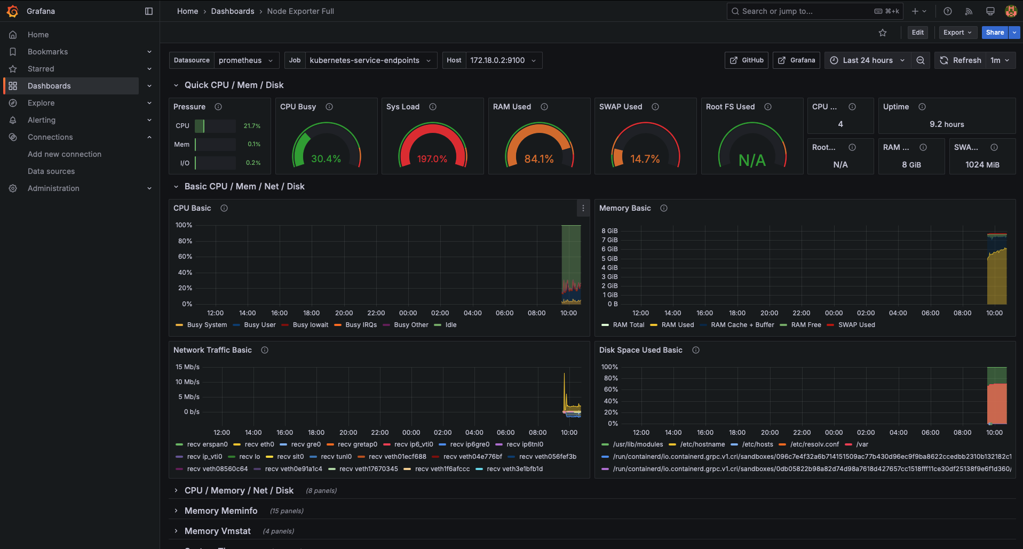Open the Last 24 hours time picker
Image resolution: width=1023 pixels, height=549 pixels.
coord(868,60)
